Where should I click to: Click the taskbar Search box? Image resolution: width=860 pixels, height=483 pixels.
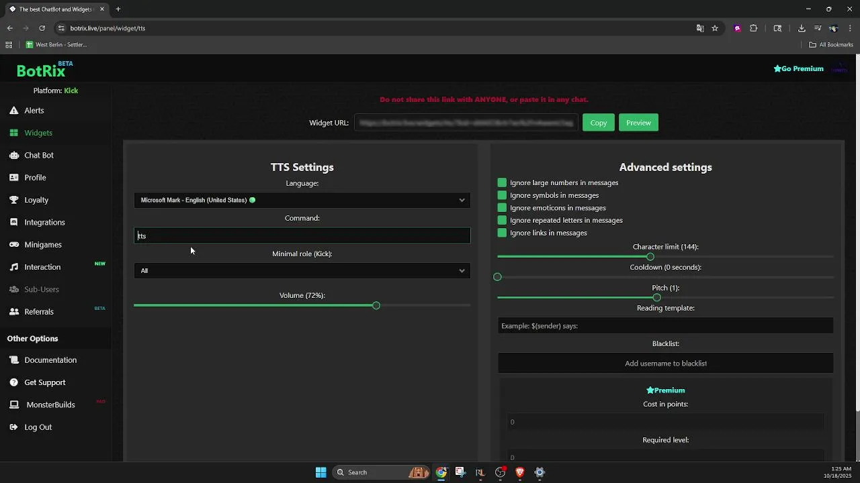pyautogui.click(x=382, y=472)
